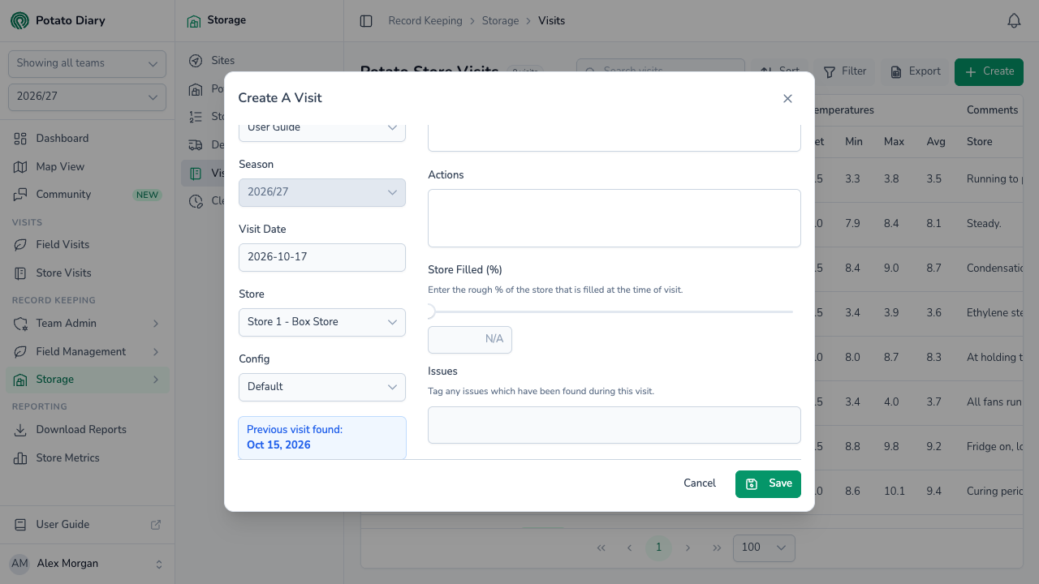Navigate to Field Visits
Image resolution: width=1039 pixels, height=584 pixels.
(88, 245)
